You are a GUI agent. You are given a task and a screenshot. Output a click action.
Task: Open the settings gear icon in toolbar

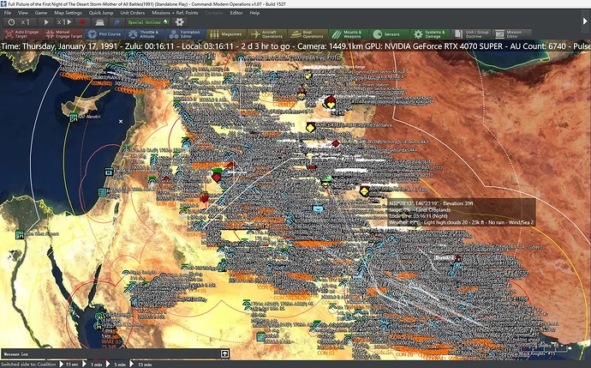coord(179,22)
